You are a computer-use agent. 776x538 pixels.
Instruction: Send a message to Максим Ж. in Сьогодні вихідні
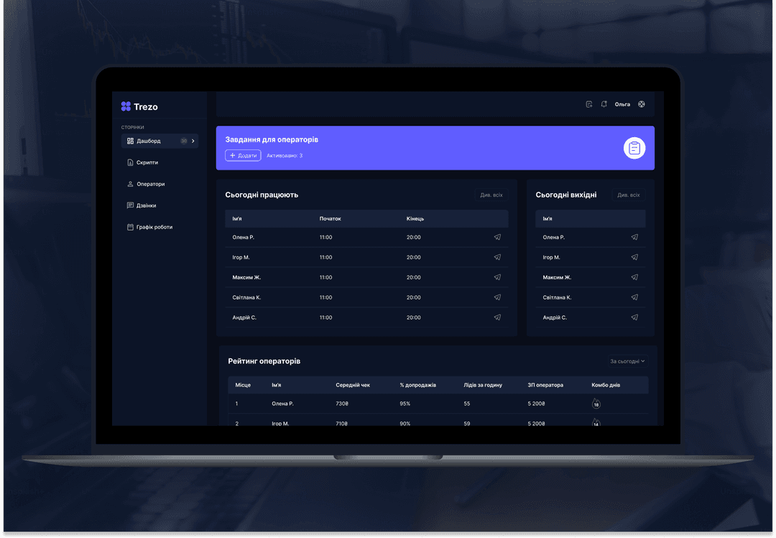click(x=634, y=277)
